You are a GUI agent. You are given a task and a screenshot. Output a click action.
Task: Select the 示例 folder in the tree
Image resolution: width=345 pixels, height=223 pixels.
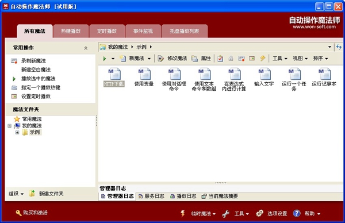pyautogui.click(x=34, y=132)
